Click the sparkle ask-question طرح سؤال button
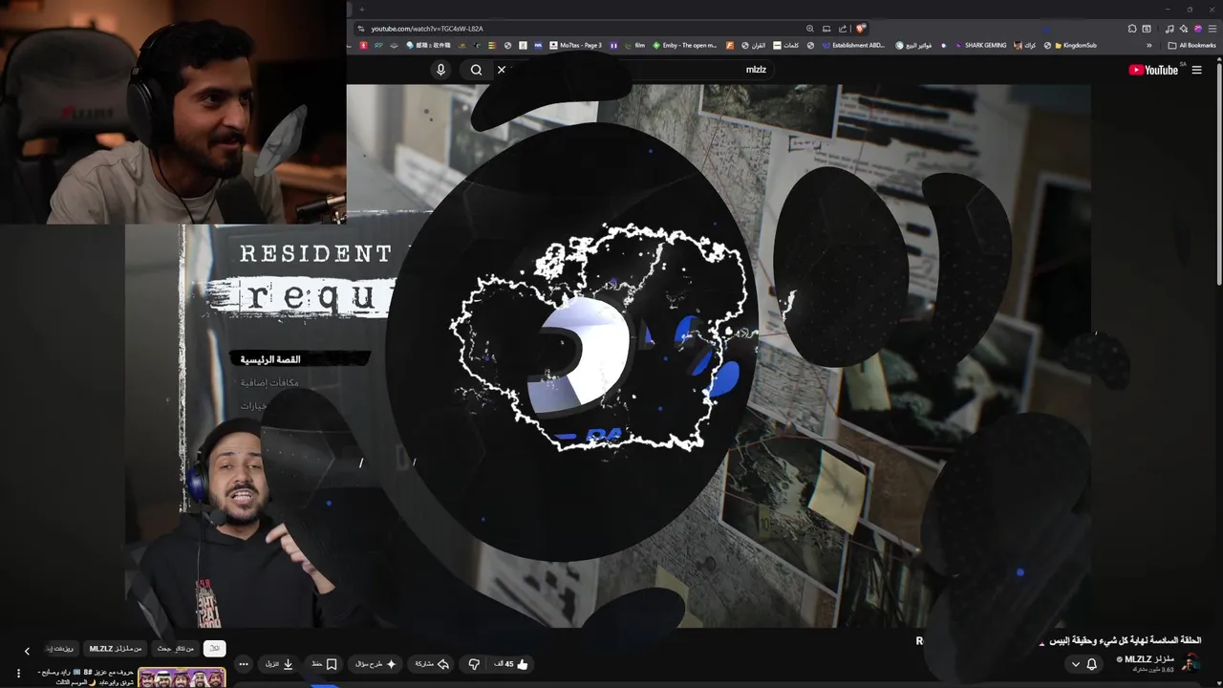1223x688 pixels. pos(375,664)
